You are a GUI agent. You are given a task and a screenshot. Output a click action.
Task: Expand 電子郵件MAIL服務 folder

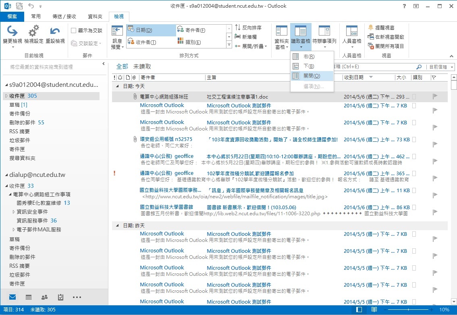[x=14, y=229]
